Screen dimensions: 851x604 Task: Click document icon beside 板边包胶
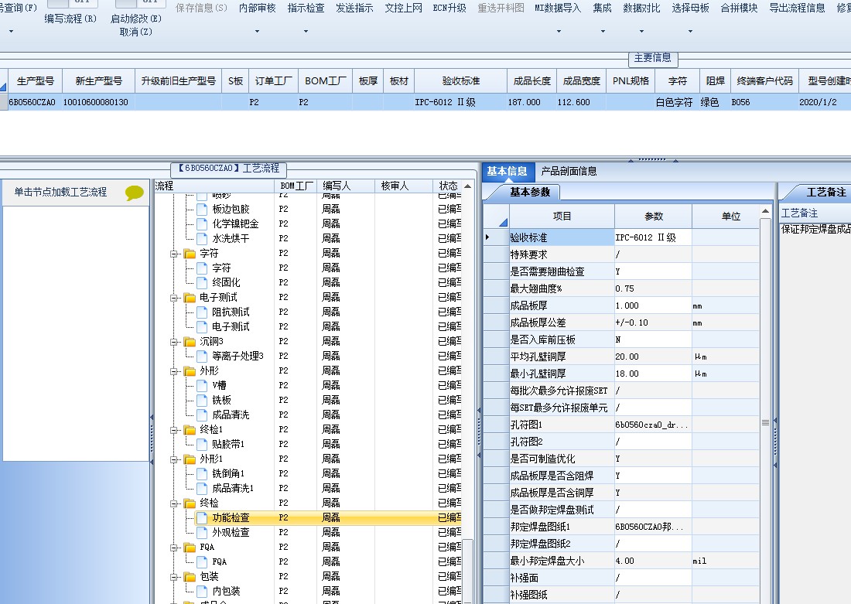coord(202,209)
